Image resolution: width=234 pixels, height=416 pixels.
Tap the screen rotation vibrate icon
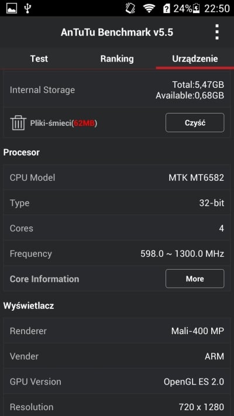click(130, 9)
